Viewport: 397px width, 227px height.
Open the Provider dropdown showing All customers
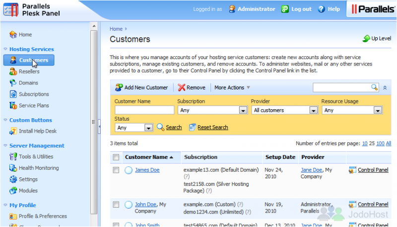click(x=285, y=110)
